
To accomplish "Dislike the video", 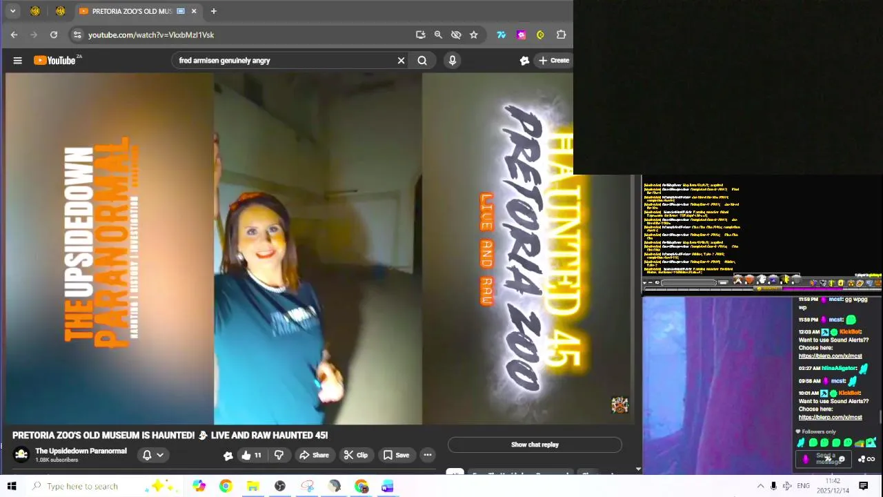I will coord(279,455).
